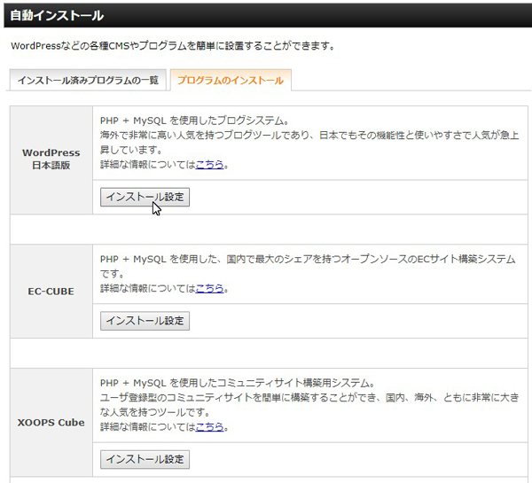
Task: Click the EC-CUBE program name
Action: pos(51,292)
